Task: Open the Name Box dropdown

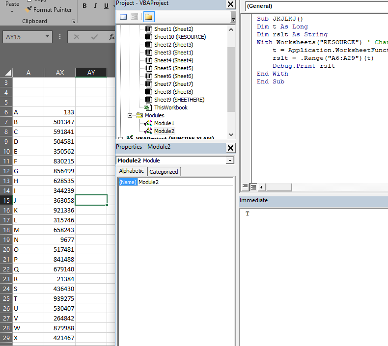Action: [48, 37]
